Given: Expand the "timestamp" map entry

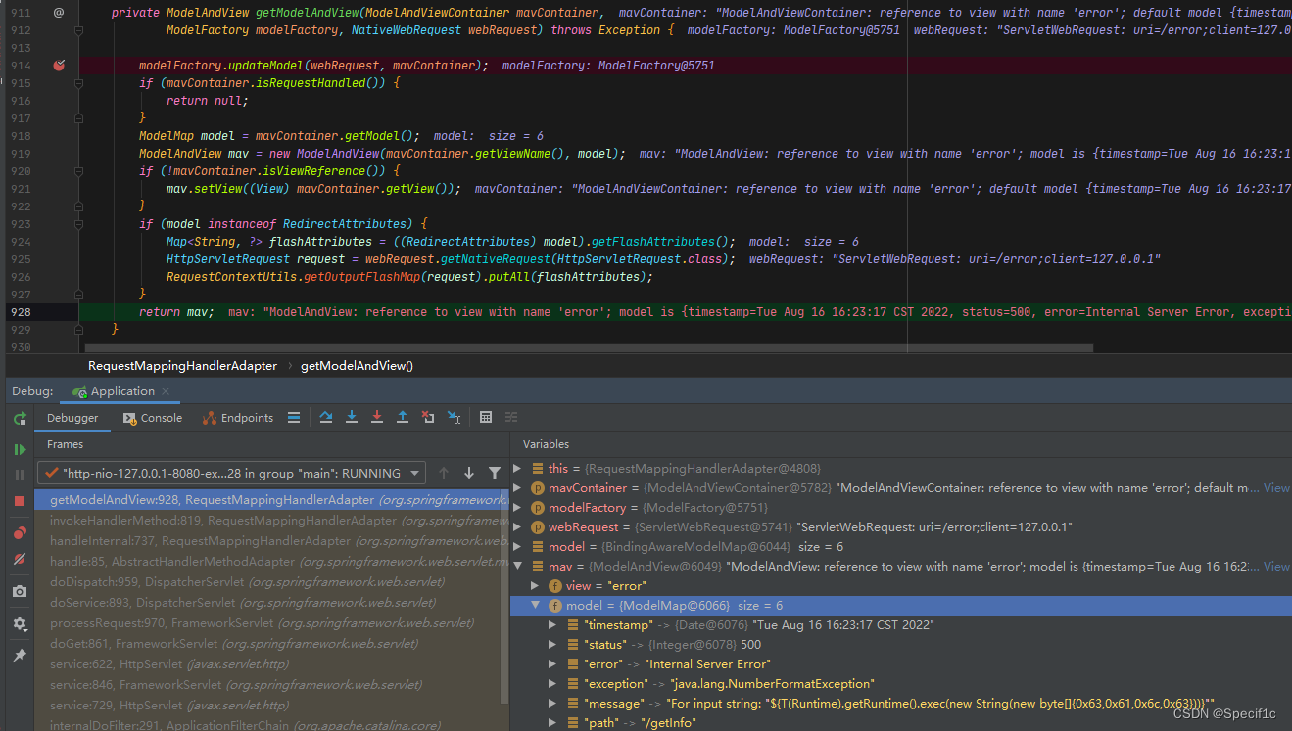Looking at the screenshot, I should (x=553, y=625).
